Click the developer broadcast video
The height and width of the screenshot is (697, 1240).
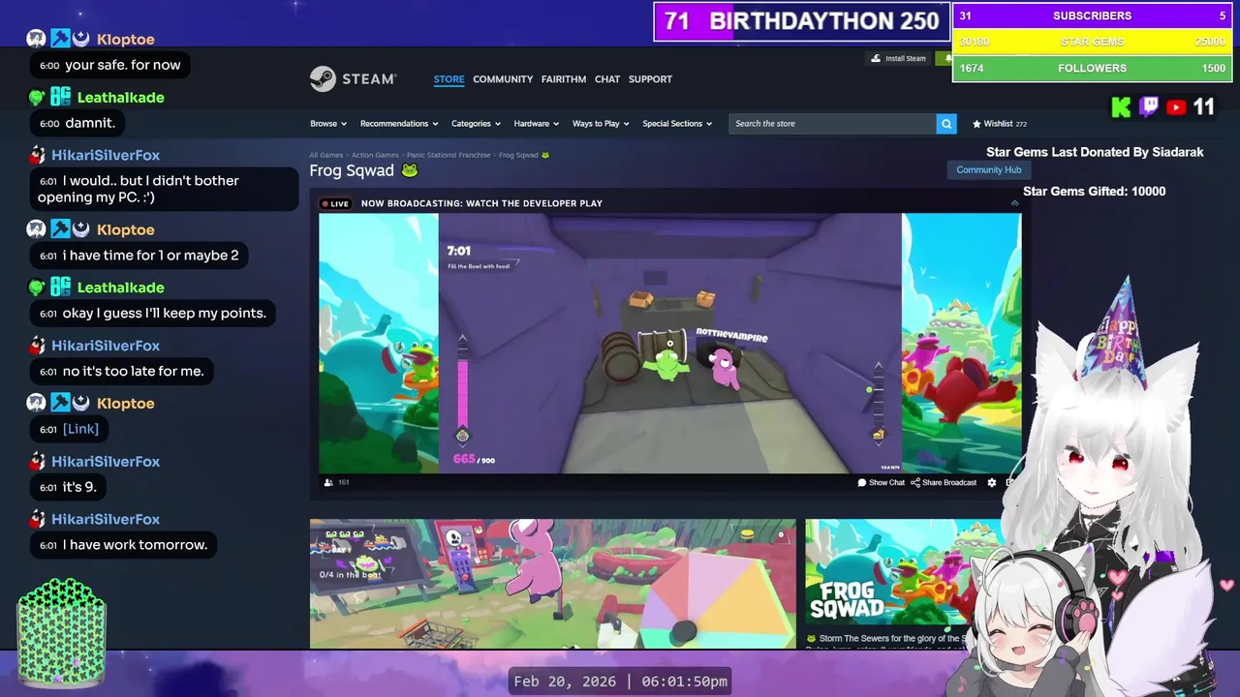click(669, 343)
